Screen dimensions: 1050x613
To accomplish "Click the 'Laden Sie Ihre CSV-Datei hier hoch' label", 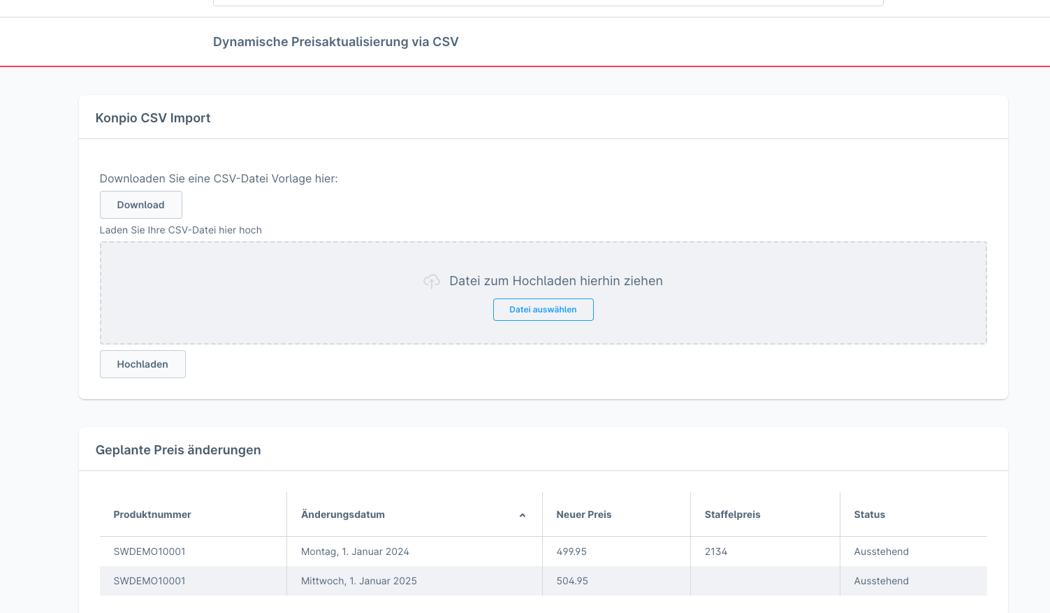I will pos(181,230).
